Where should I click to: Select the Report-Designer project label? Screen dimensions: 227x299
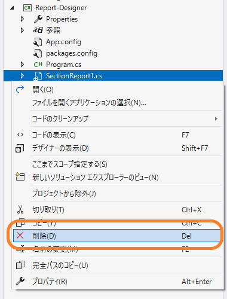pos(61,8)
